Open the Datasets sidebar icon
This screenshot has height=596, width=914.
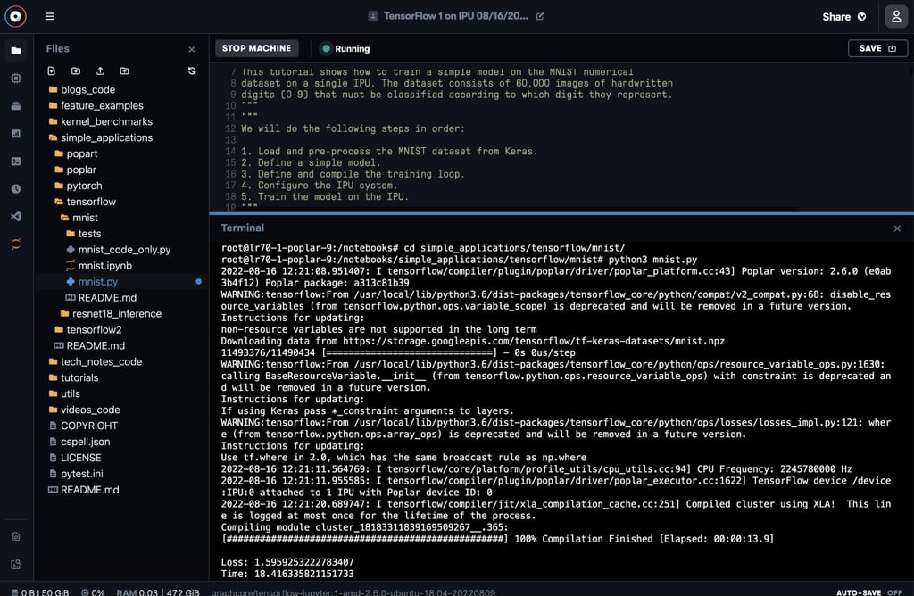[16, 106]
